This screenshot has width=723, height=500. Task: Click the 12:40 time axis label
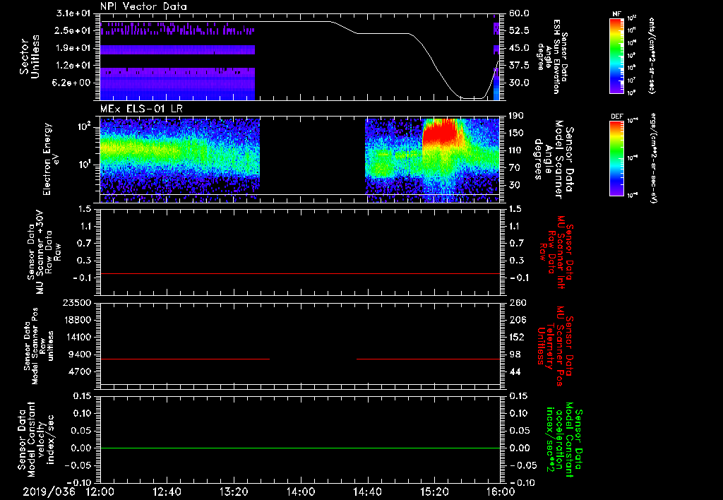pyautogui.click(x=167, y=492)
